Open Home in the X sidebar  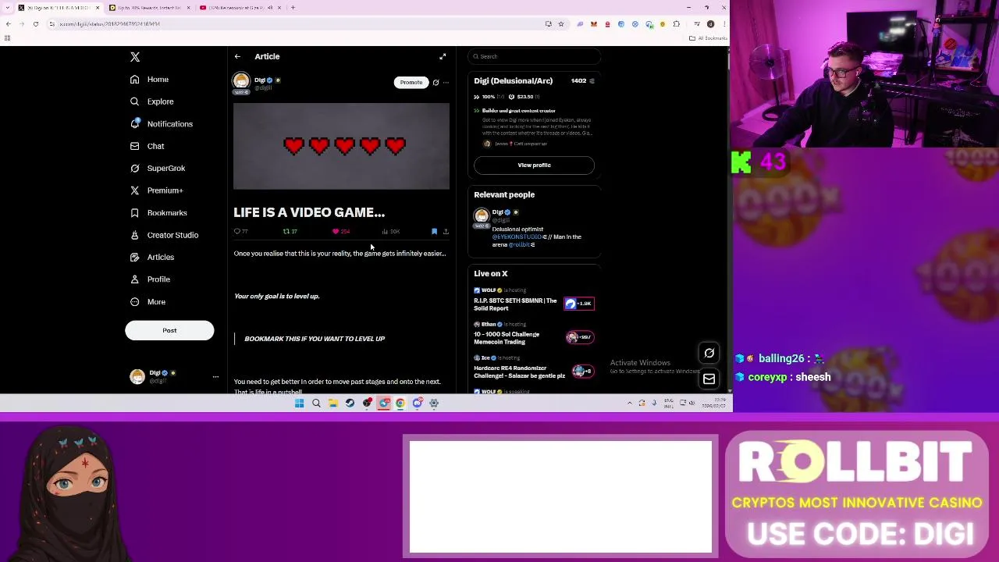pyautogui.click(x=149, y=80)
